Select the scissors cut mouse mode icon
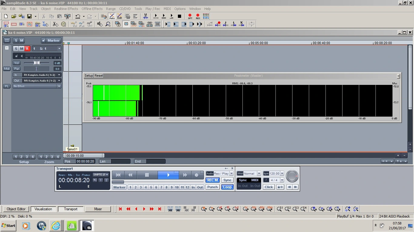The height and width of the screenshot is (232, 414). point(55,24)
